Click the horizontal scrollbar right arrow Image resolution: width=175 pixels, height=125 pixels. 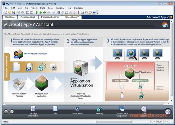click(x=168, y=103)
